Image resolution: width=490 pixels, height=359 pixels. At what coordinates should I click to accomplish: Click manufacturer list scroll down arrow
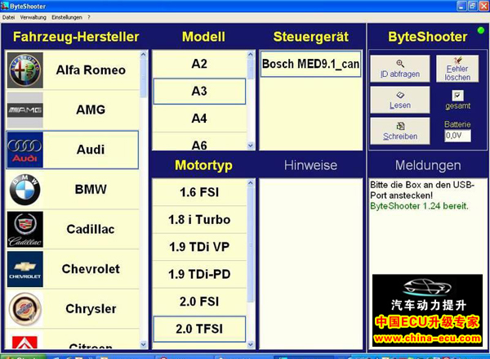pos(144,345)
